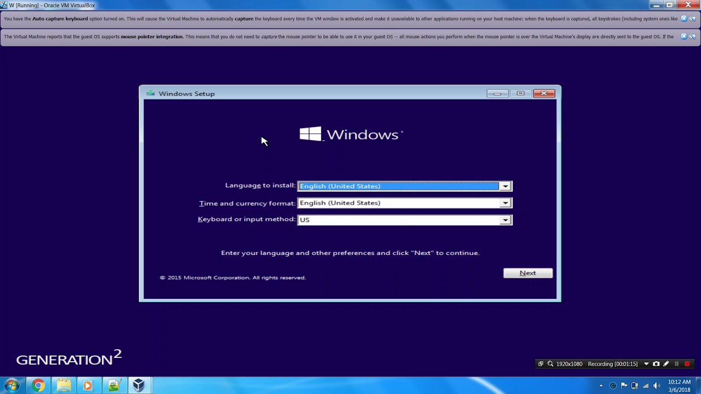Click the Language to install label
This screenshot has height=394, width=701.
260,186
